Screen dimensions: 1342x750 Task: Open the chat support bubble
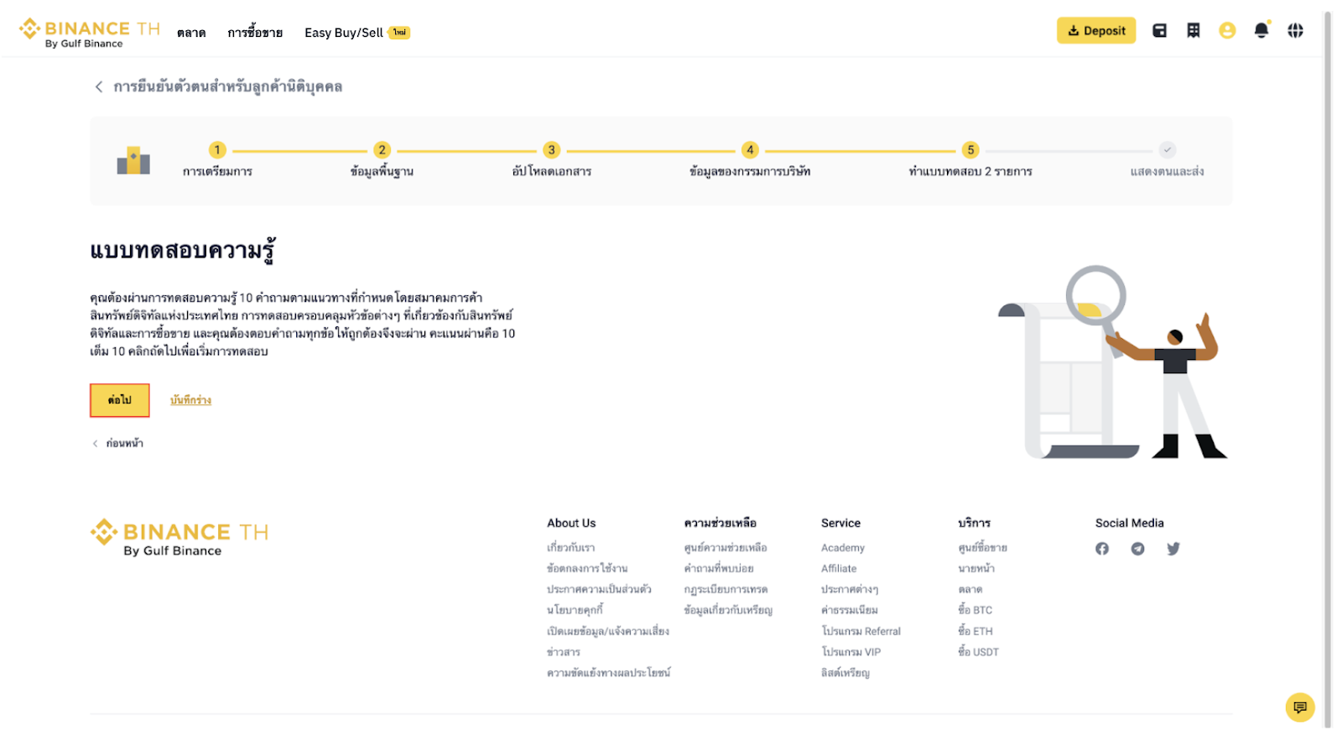coord(1300,707)
